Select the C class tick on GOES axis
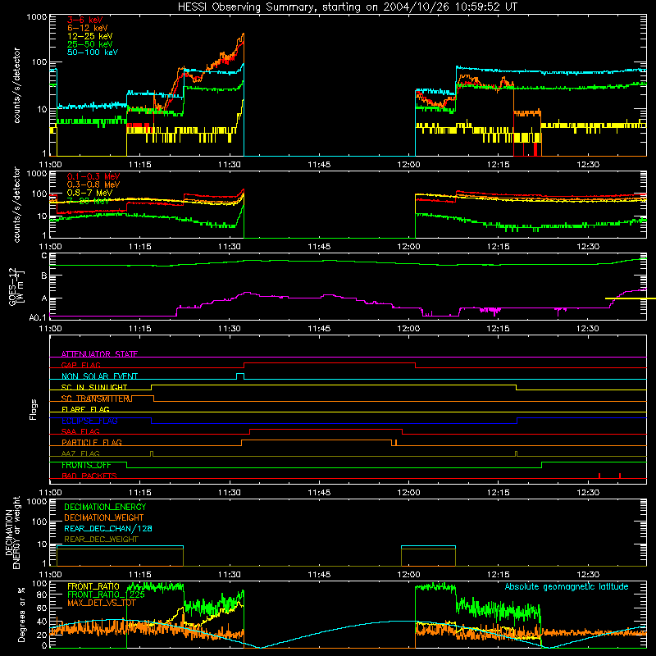The height and width of the screenshot is (656, 656). pos(44,256)
